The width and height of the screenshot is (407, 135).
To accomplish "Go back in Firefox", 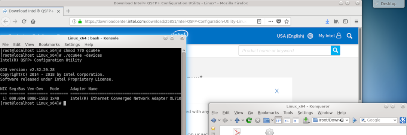I will [x=6, y=22].
